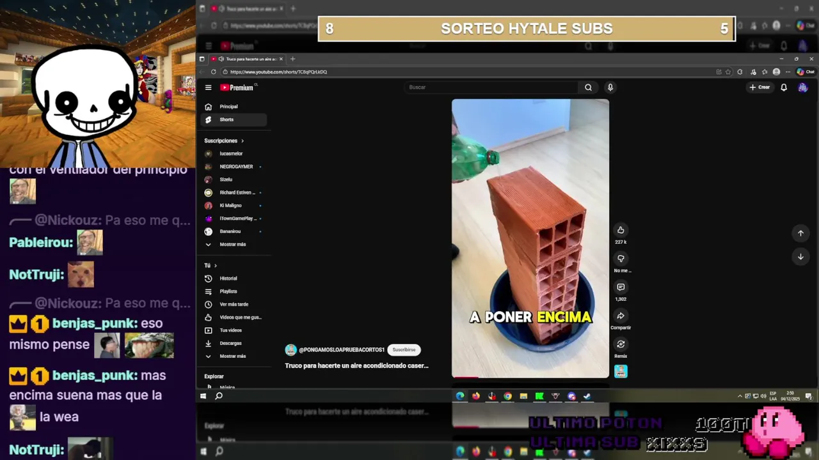Select Shorts in the sidebar
819x460 pixels.
234,119
